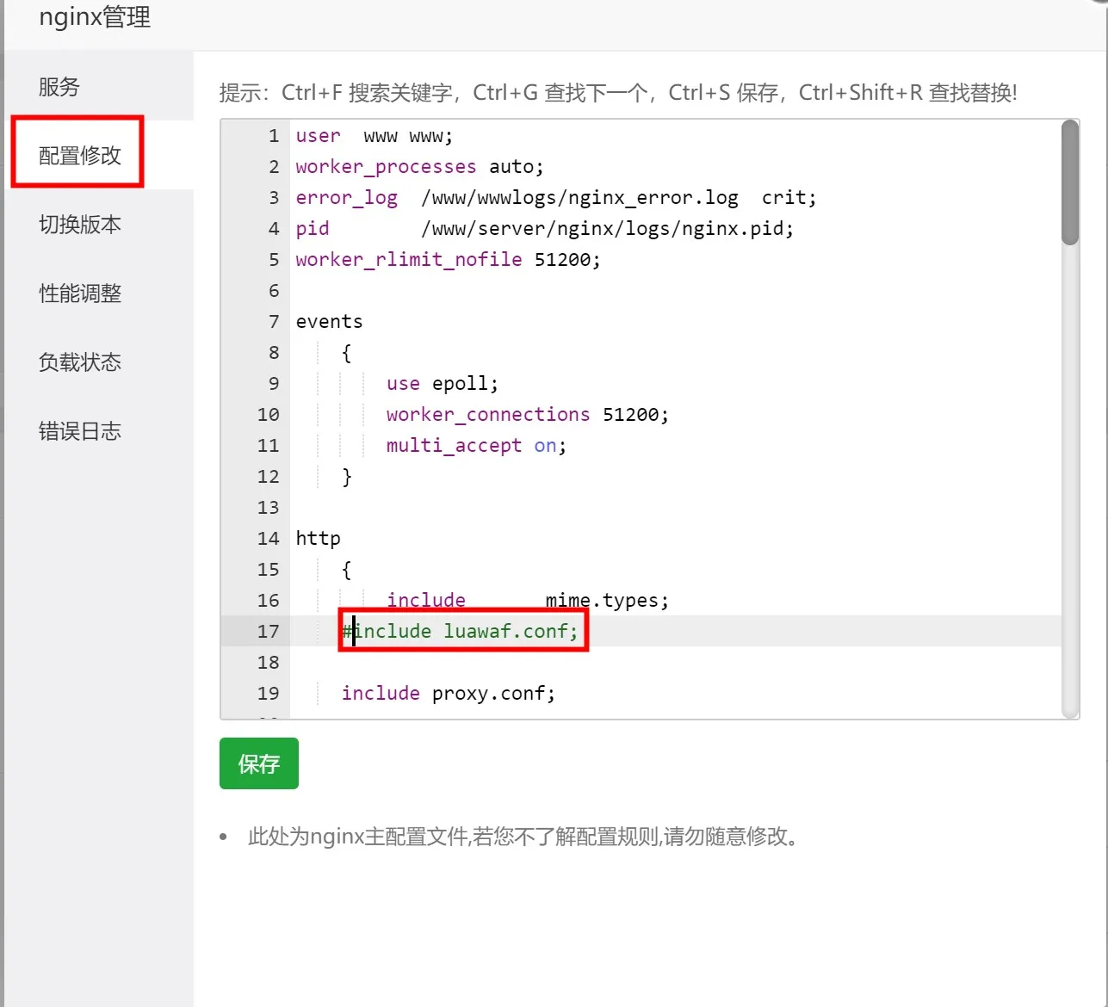
Task: Click 'include mime.types;' line
Action: click(528, 601)
